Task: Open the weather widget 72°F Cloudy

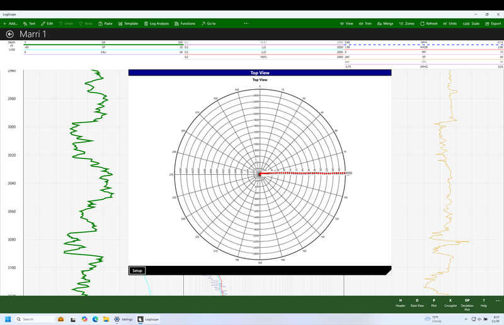Action: tap(433, 319)
